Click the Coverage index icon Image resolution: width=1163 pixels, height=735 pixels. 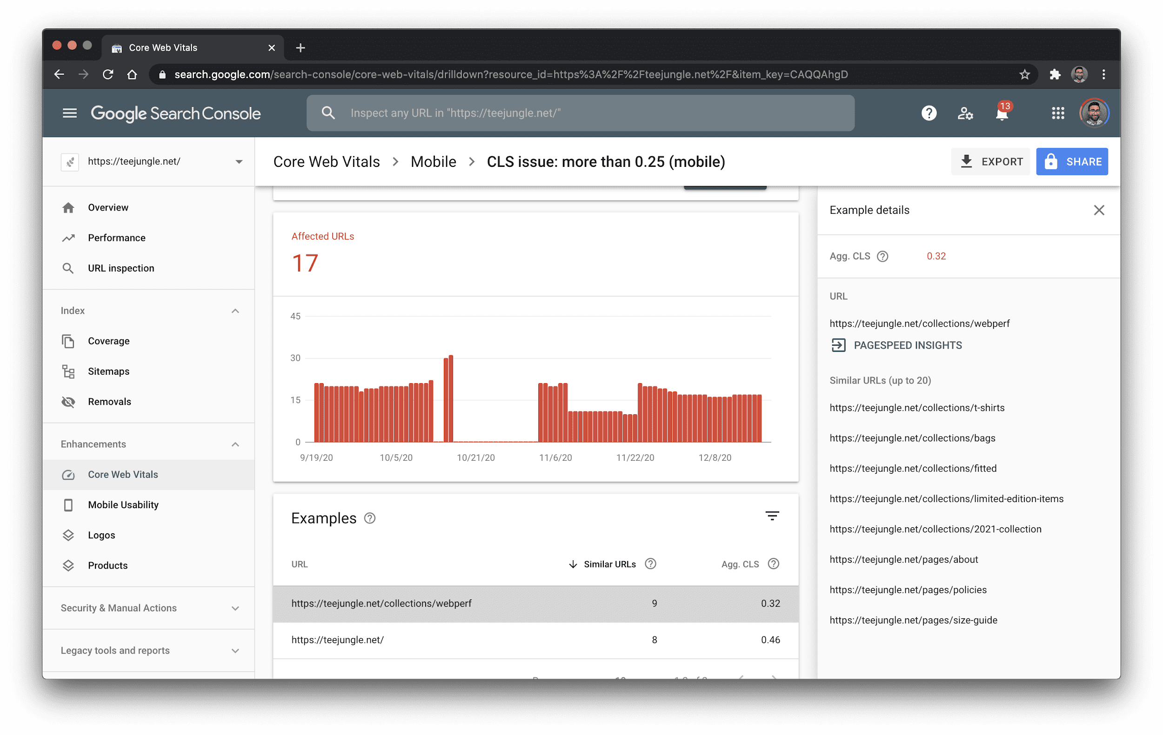[x=68, y=340]
